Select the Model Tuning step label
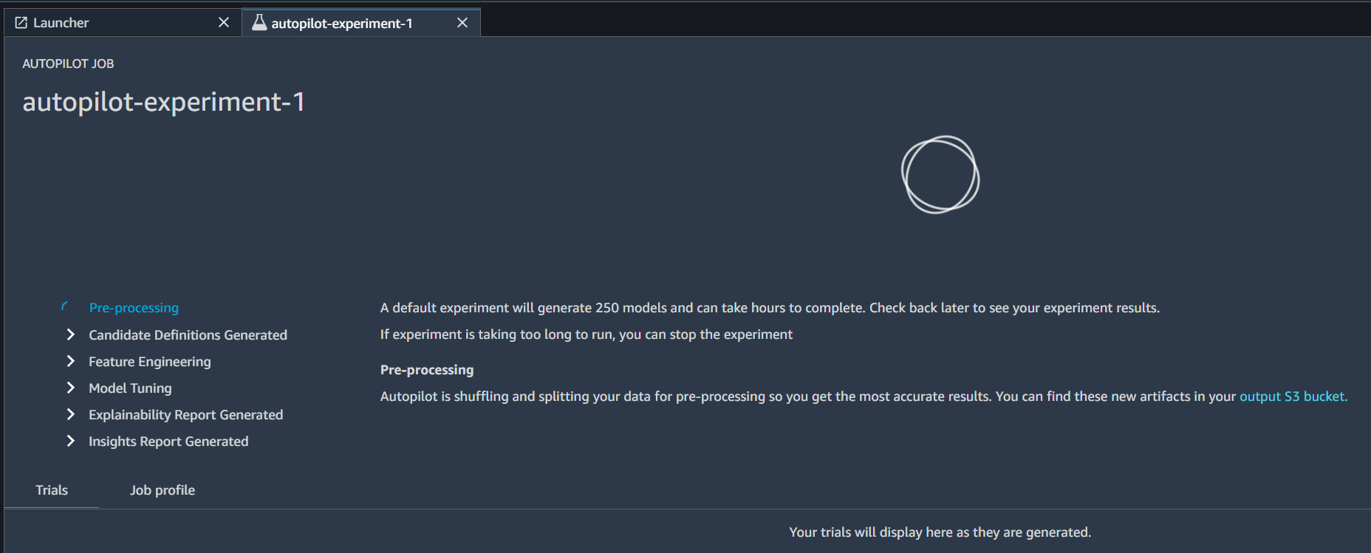The image size is (1371, 553). tap(130, 388)
